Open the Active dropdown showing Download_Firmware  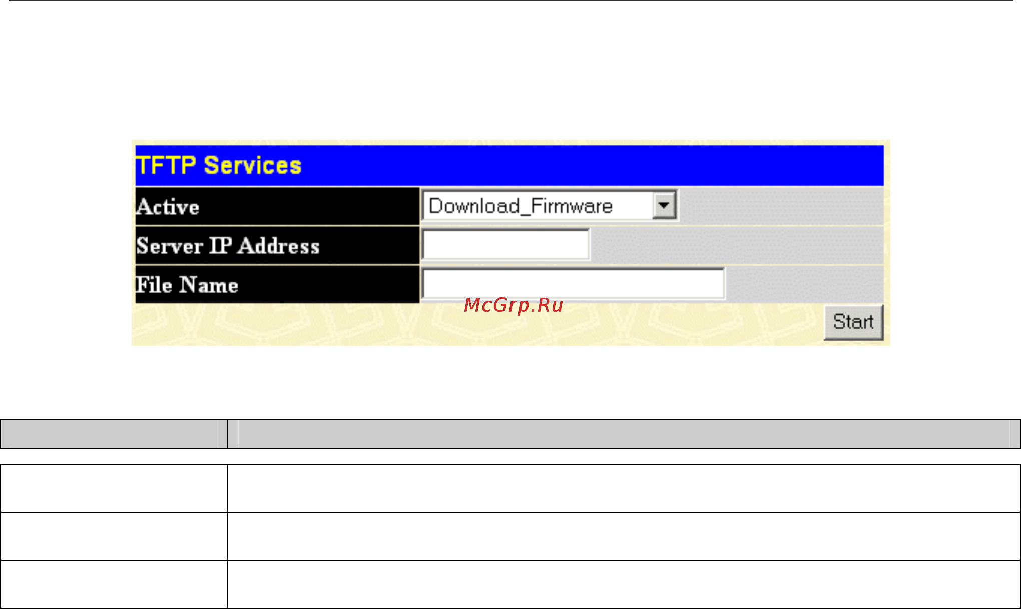[550, 206]
